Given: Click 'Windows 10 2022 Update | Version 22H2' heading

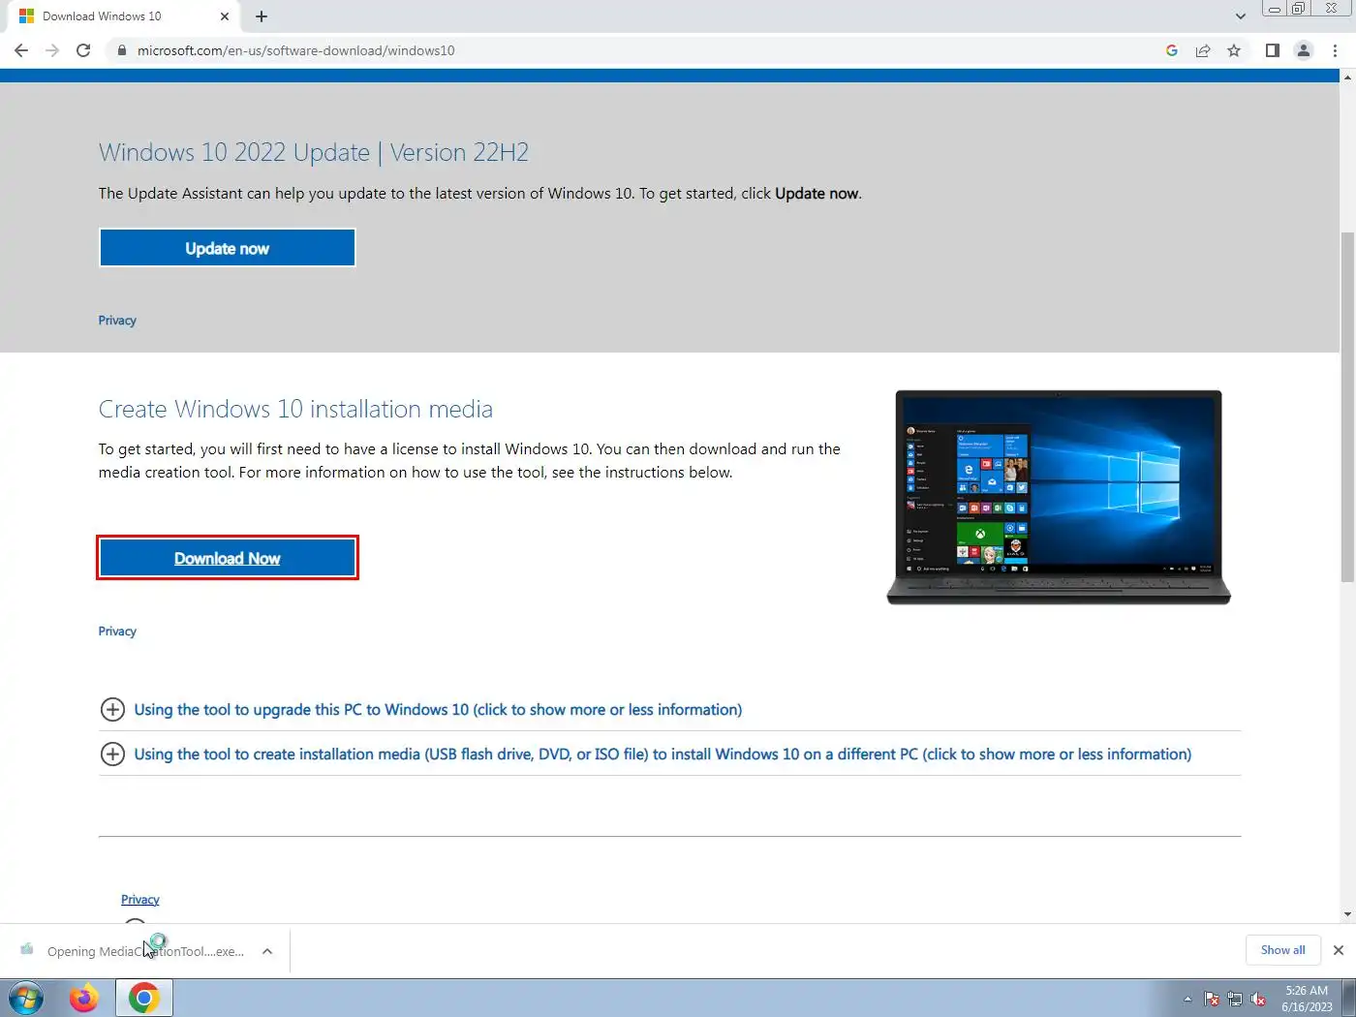Looking at the screenshot, I should tap(314, 152).
